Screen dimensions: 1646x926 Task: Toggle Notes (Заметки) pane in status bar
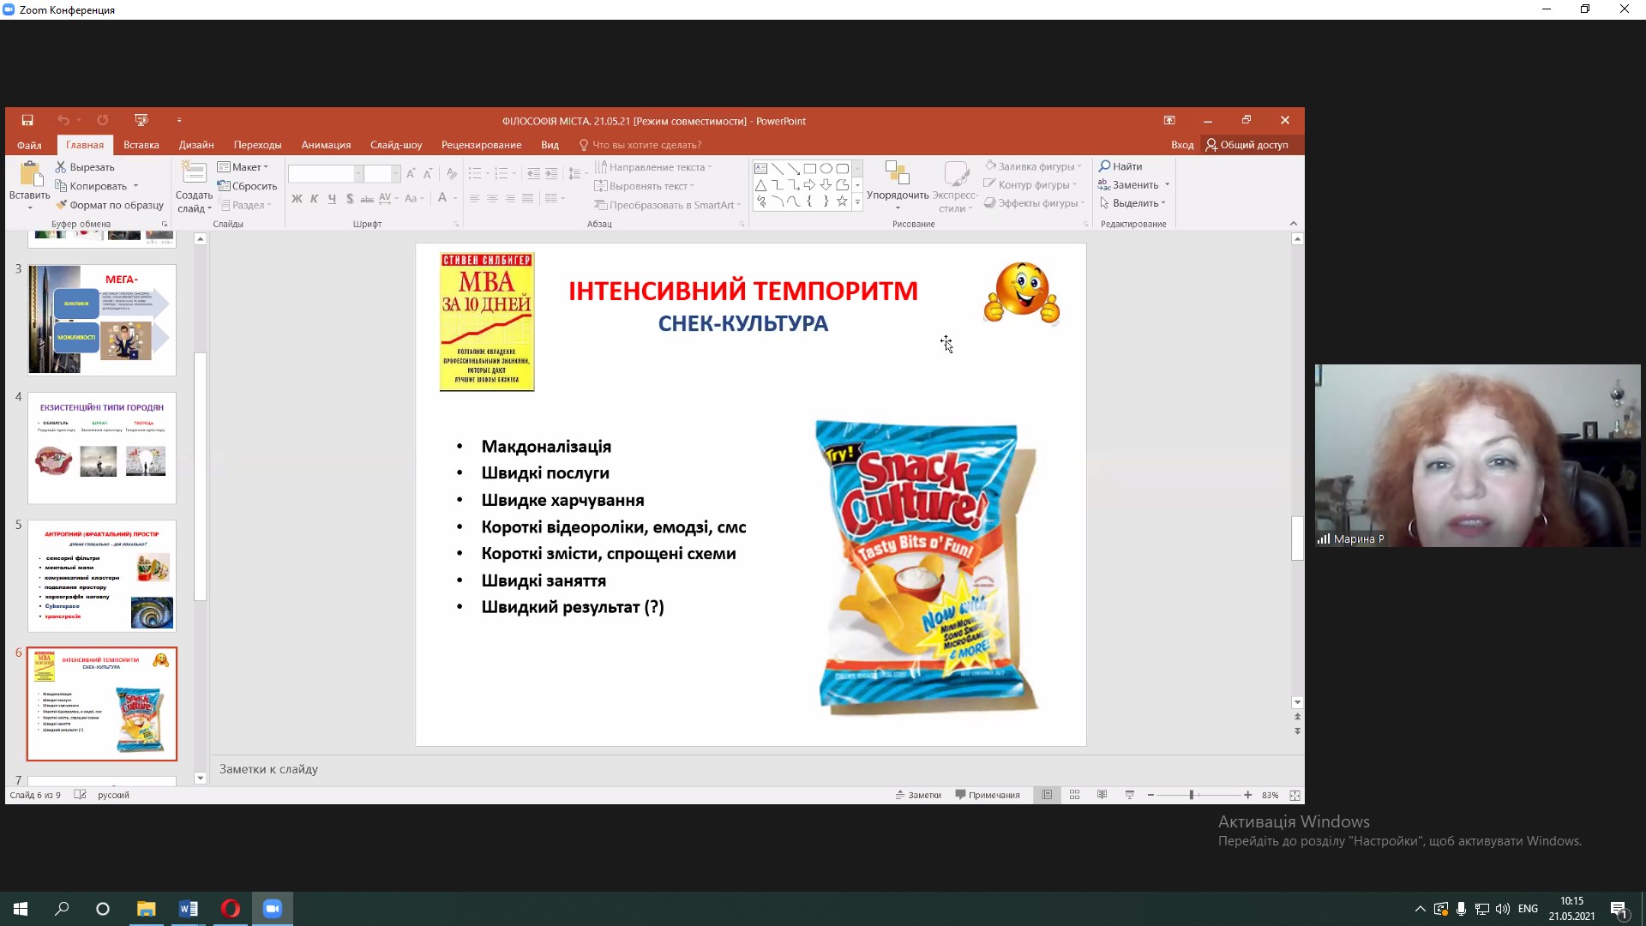(918, 796)
